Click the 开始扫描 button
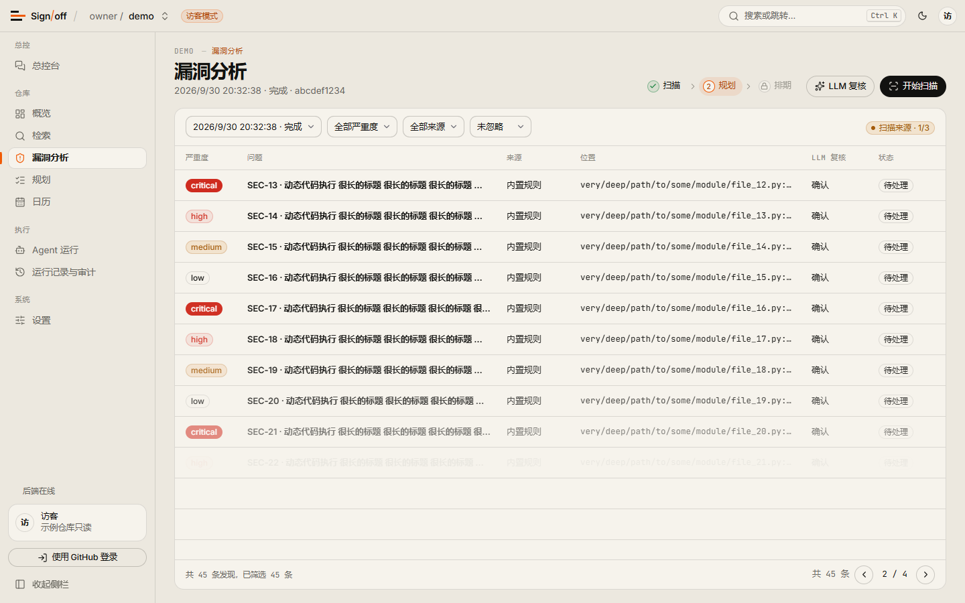 pos(913,86)
